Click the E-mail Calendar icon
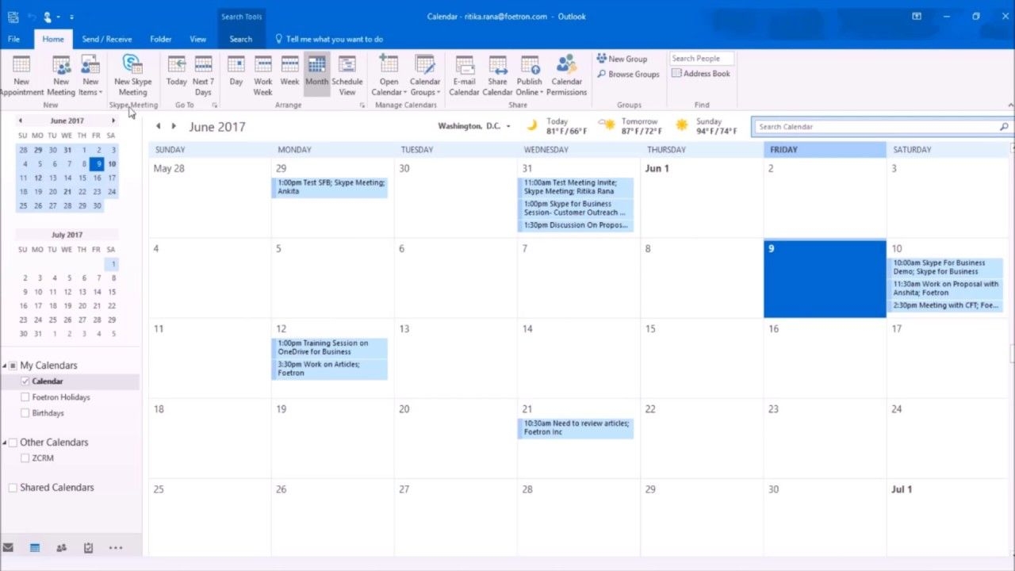The image size is (1015, 571). (464, 76)
